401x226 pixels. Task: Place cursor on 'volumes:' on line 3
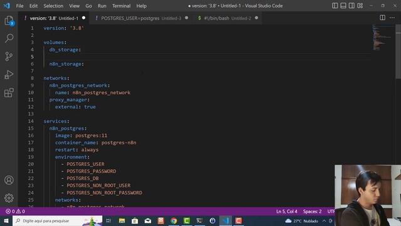click(x=55, y=42)
